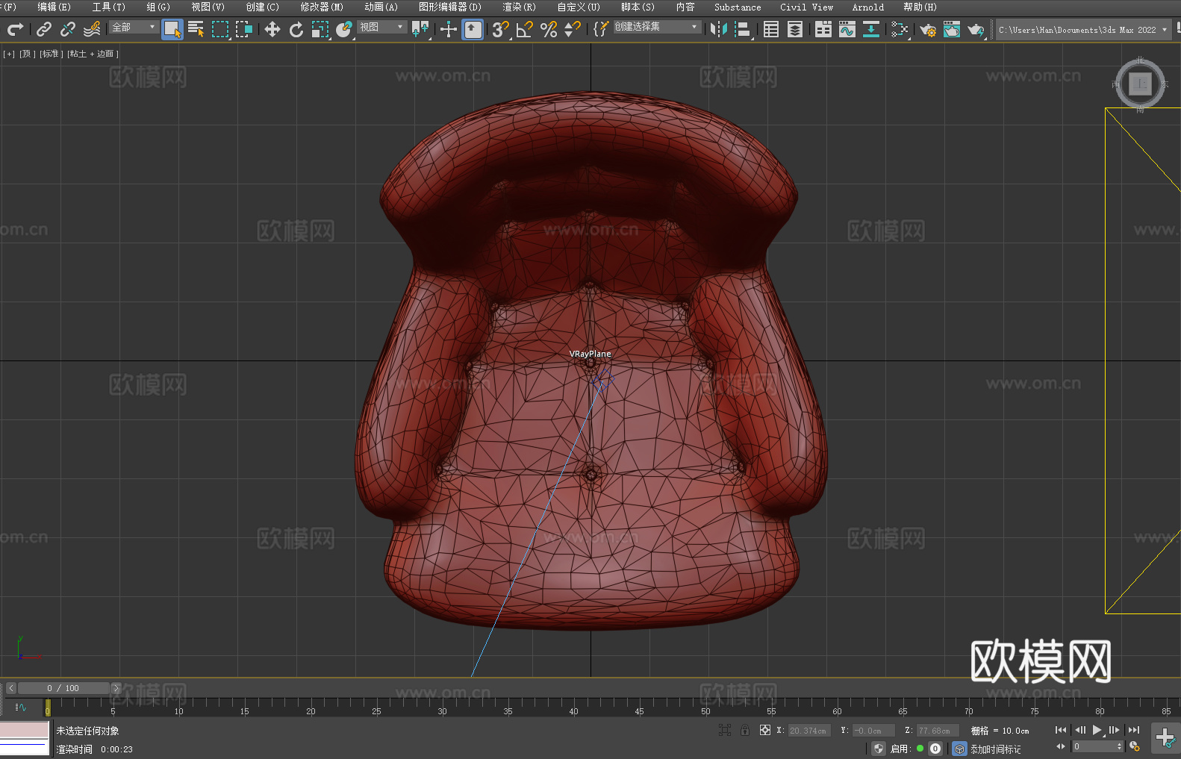Image resolution: width=1181 pixels, height=759 pixels.
Task: Select the Scale tool
Action: coord(320,29)
